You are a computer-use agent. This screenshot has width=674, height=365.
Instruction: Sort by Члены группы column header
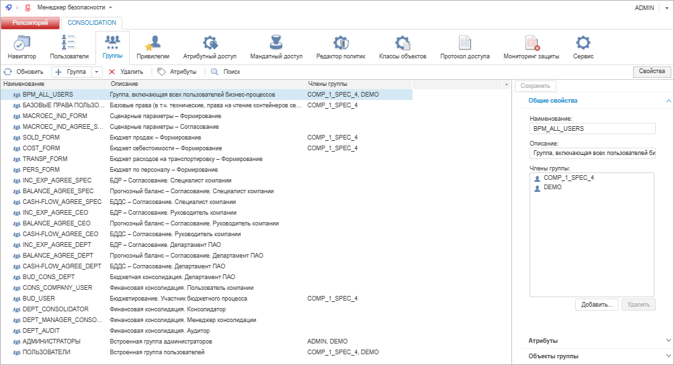(x=358, y=84)
